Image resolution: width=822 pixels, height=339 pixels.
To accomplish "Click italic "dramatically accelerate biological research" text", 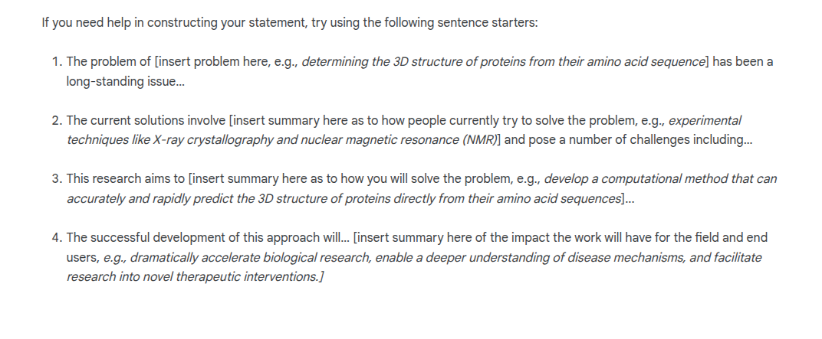I will 250,257.
